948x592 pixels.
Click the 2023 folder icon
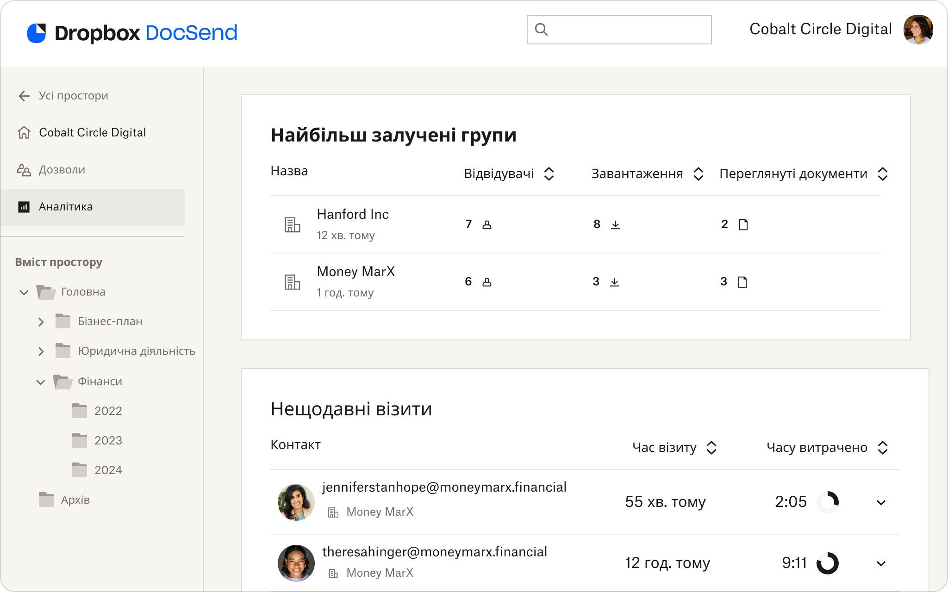pos(80,440)
